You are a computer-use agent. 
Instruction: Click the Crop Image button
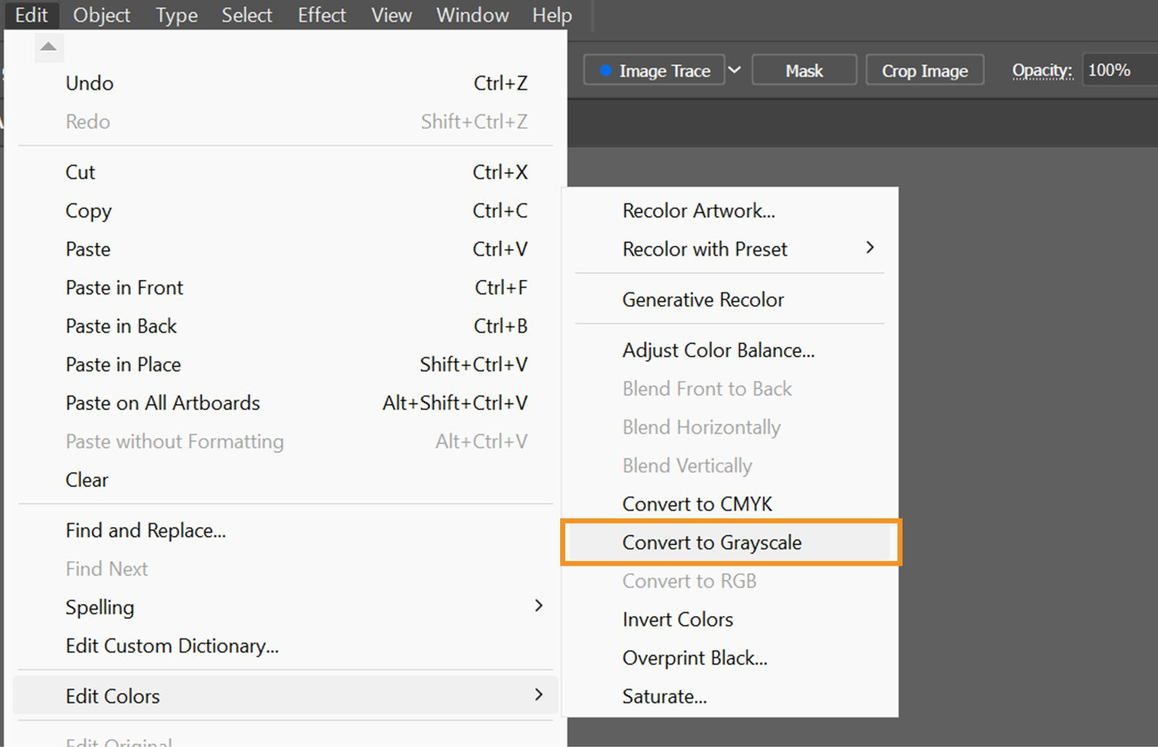coord(924,70)
